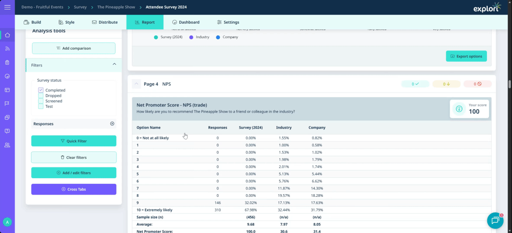
Task: Open the feed icon in sidebar
Action: [7, 49]
